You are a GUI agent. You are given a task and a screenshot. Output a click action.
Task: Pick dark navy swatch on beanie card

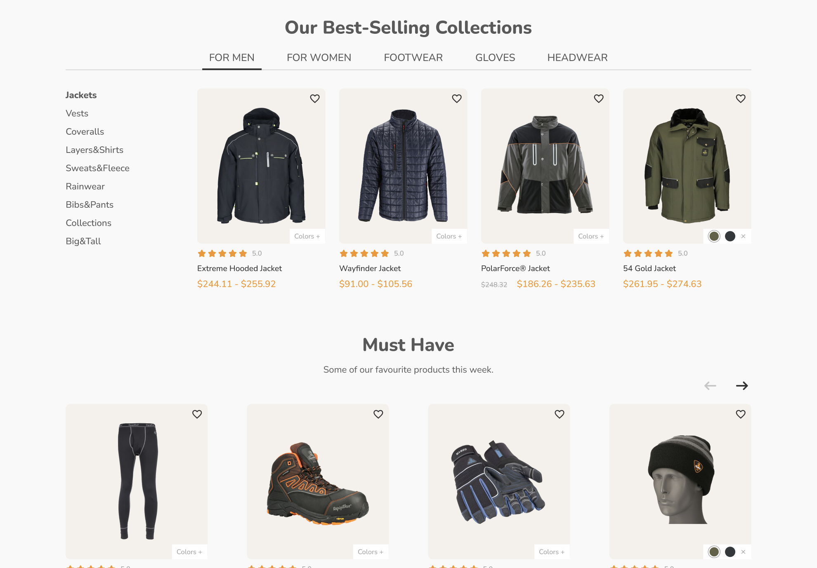tap(730, 552)
